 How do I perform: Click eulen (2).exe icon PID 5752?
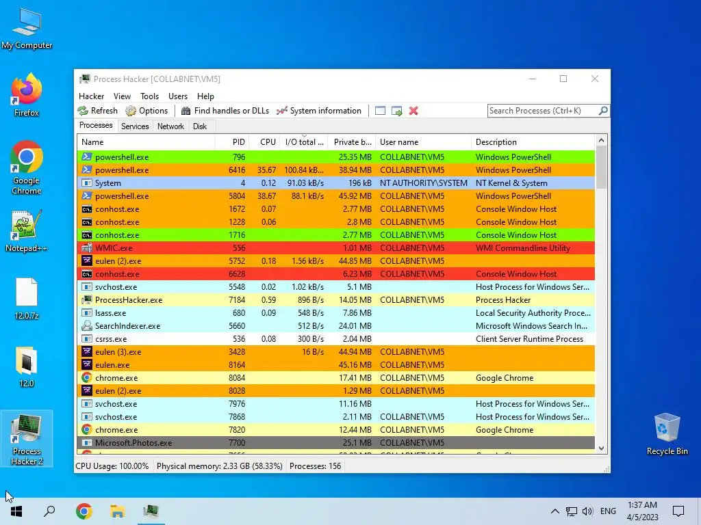coord(87,260)
